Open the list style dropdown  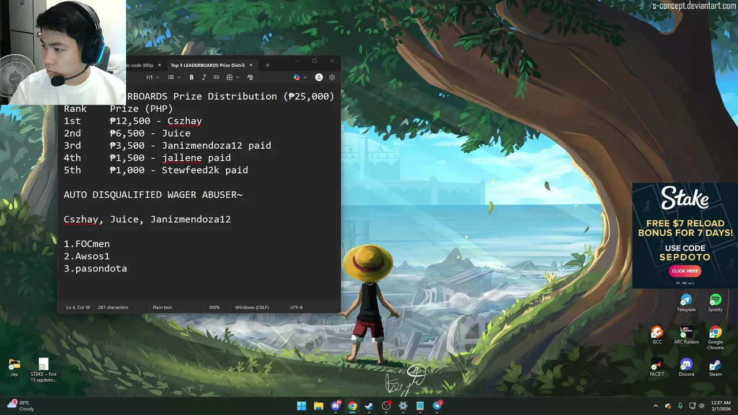174,77
